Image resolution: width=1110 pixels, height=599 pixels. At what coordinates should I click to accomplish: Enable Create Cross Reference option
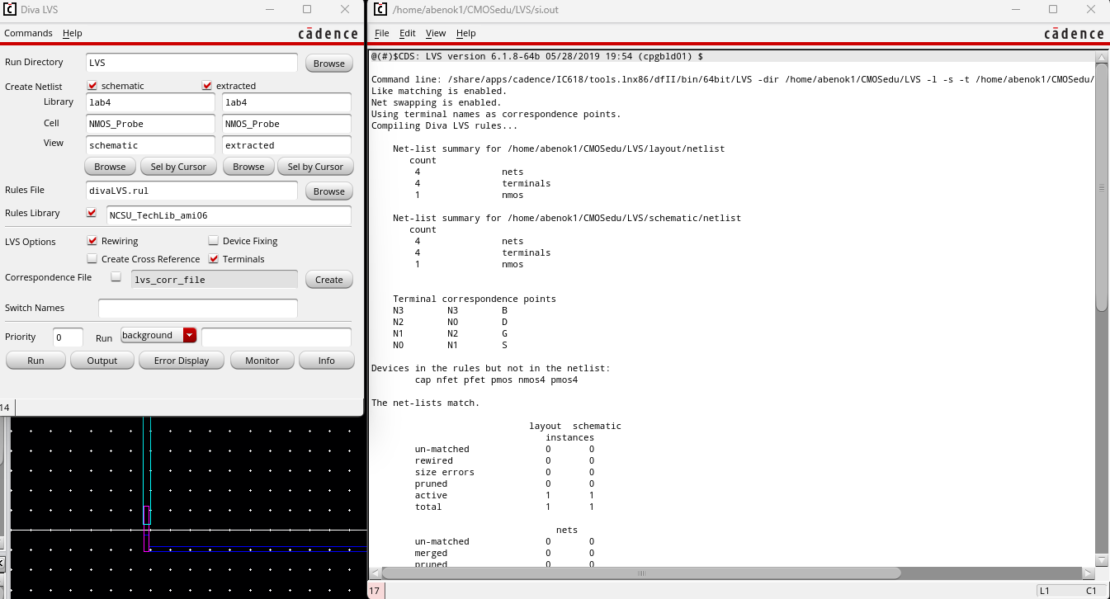tap(92, 259)
